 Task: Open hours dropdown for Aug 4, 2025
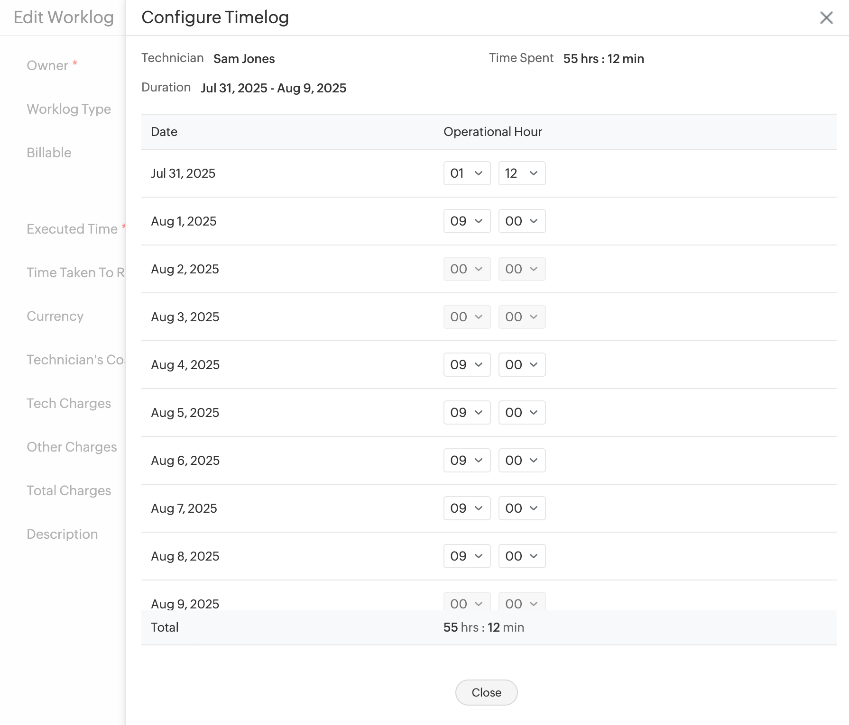click(467, 365)
